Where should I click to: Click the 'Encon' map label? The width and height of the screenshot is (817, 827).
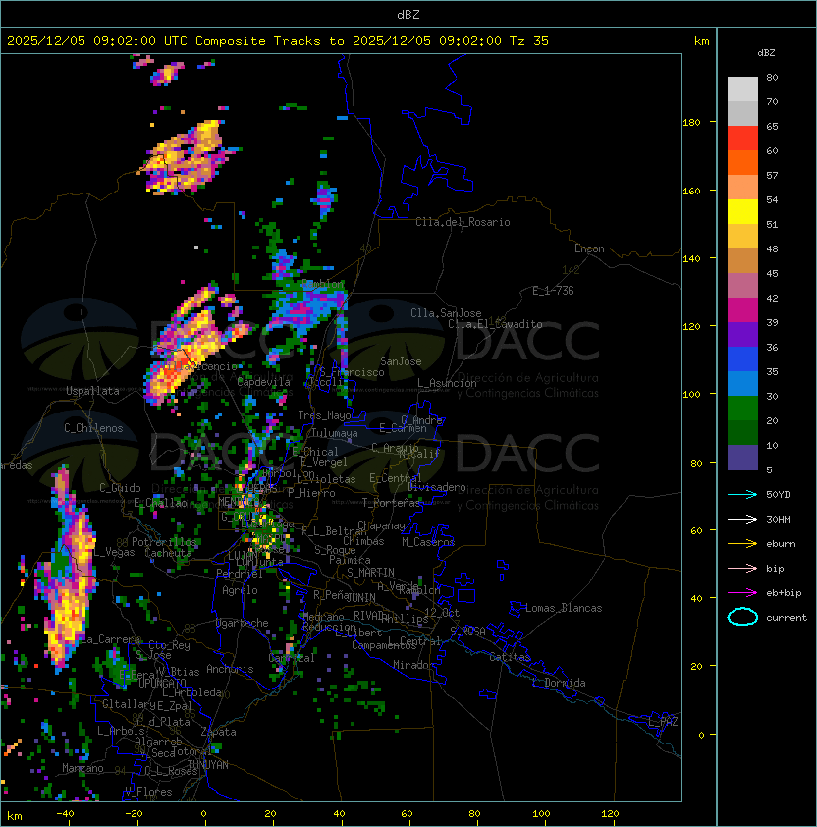(589, 248)
